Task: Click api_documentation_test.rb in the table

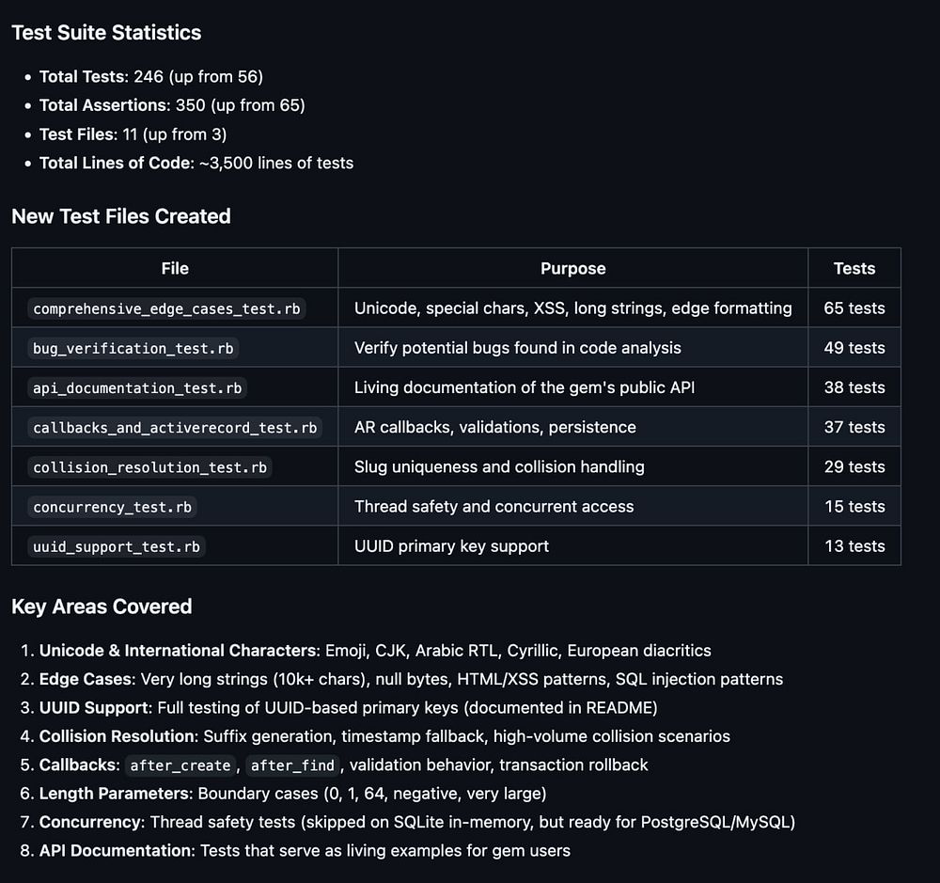Action: point(139,387)
